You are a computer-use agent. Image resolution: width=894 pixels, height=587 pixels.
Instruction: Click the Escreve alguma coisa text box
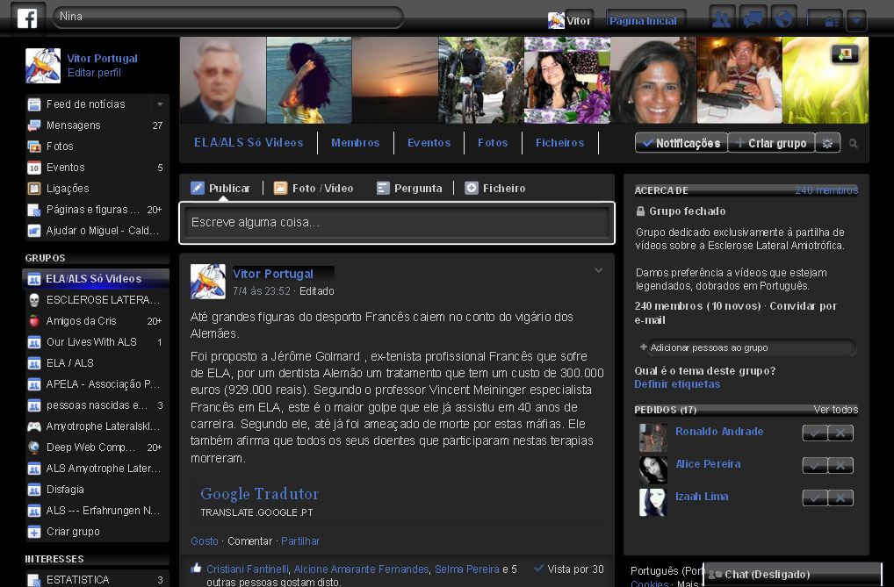tap(397, 223)
